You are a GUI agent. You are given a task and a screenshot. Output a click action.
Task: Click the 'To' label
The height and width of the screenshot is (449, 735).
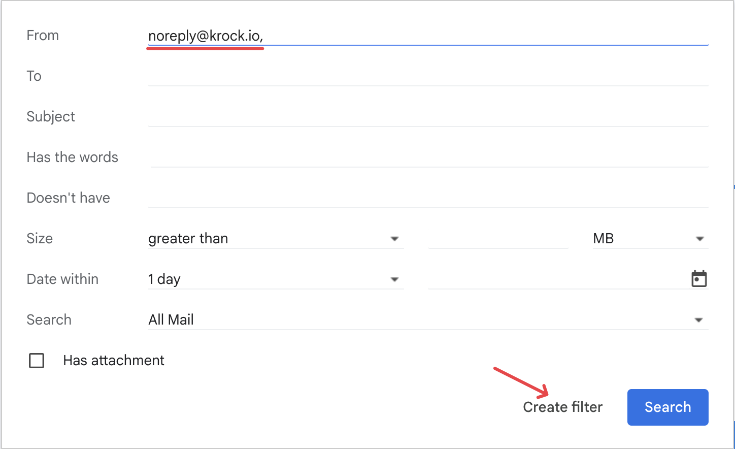click(34, 76)
